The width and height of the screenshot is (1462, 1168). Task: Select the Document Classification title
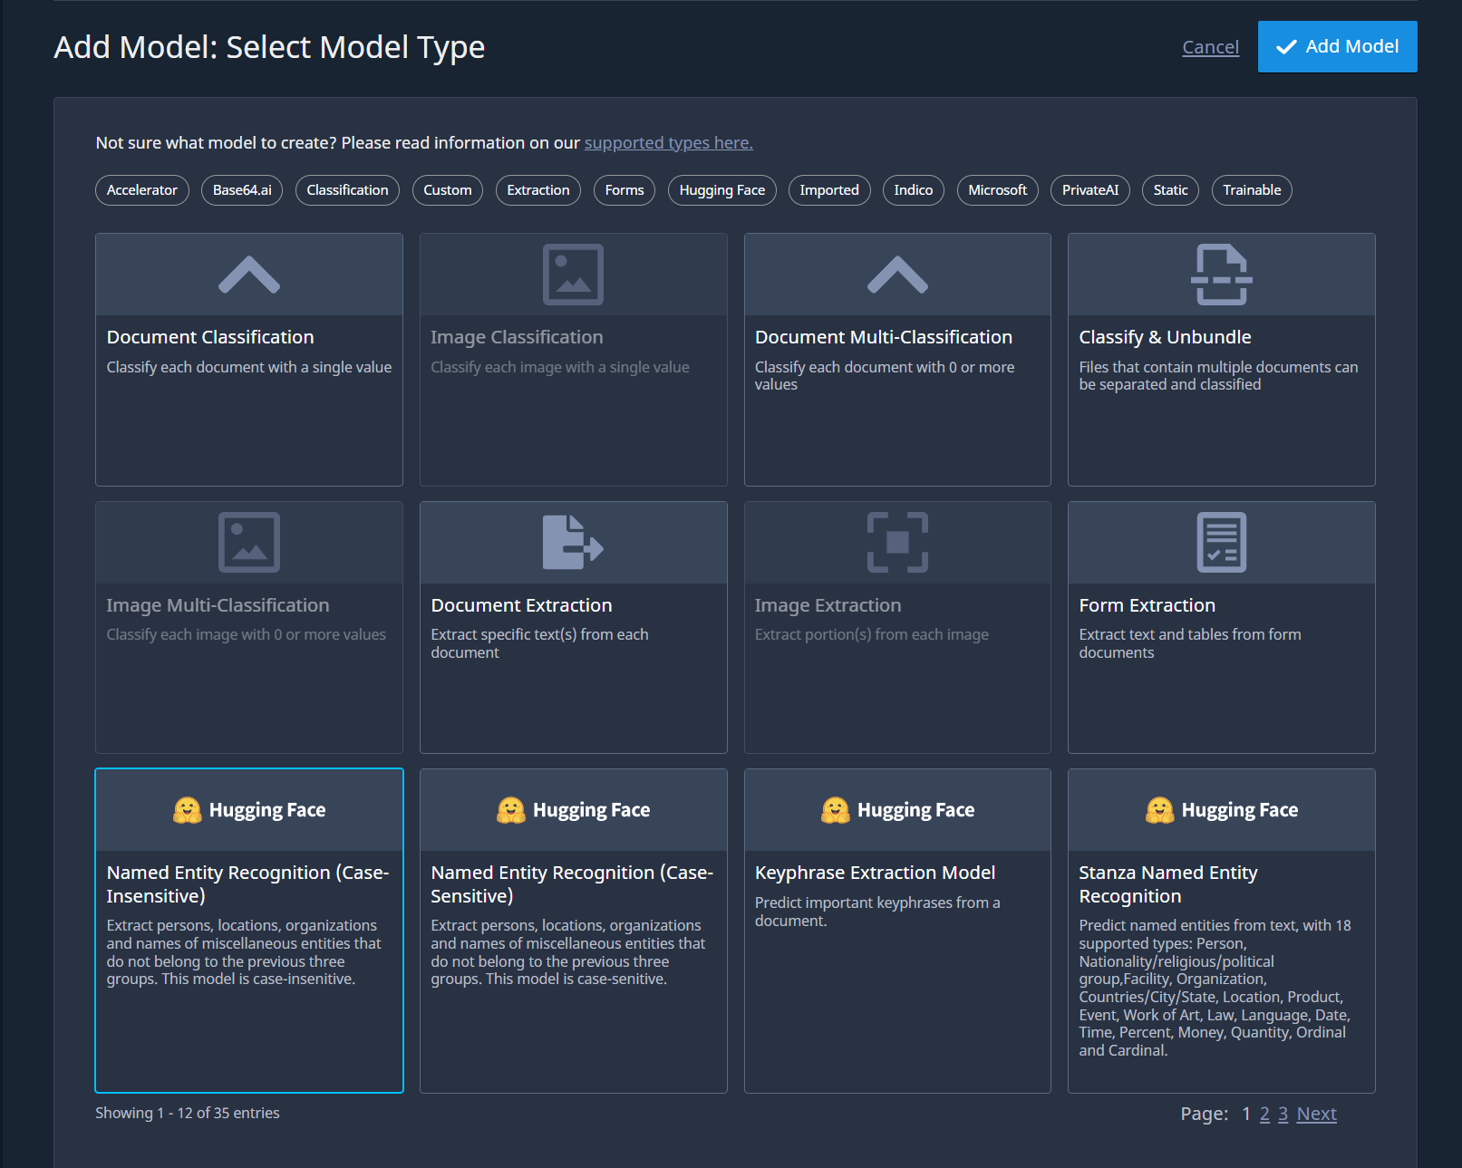point(210,337)
